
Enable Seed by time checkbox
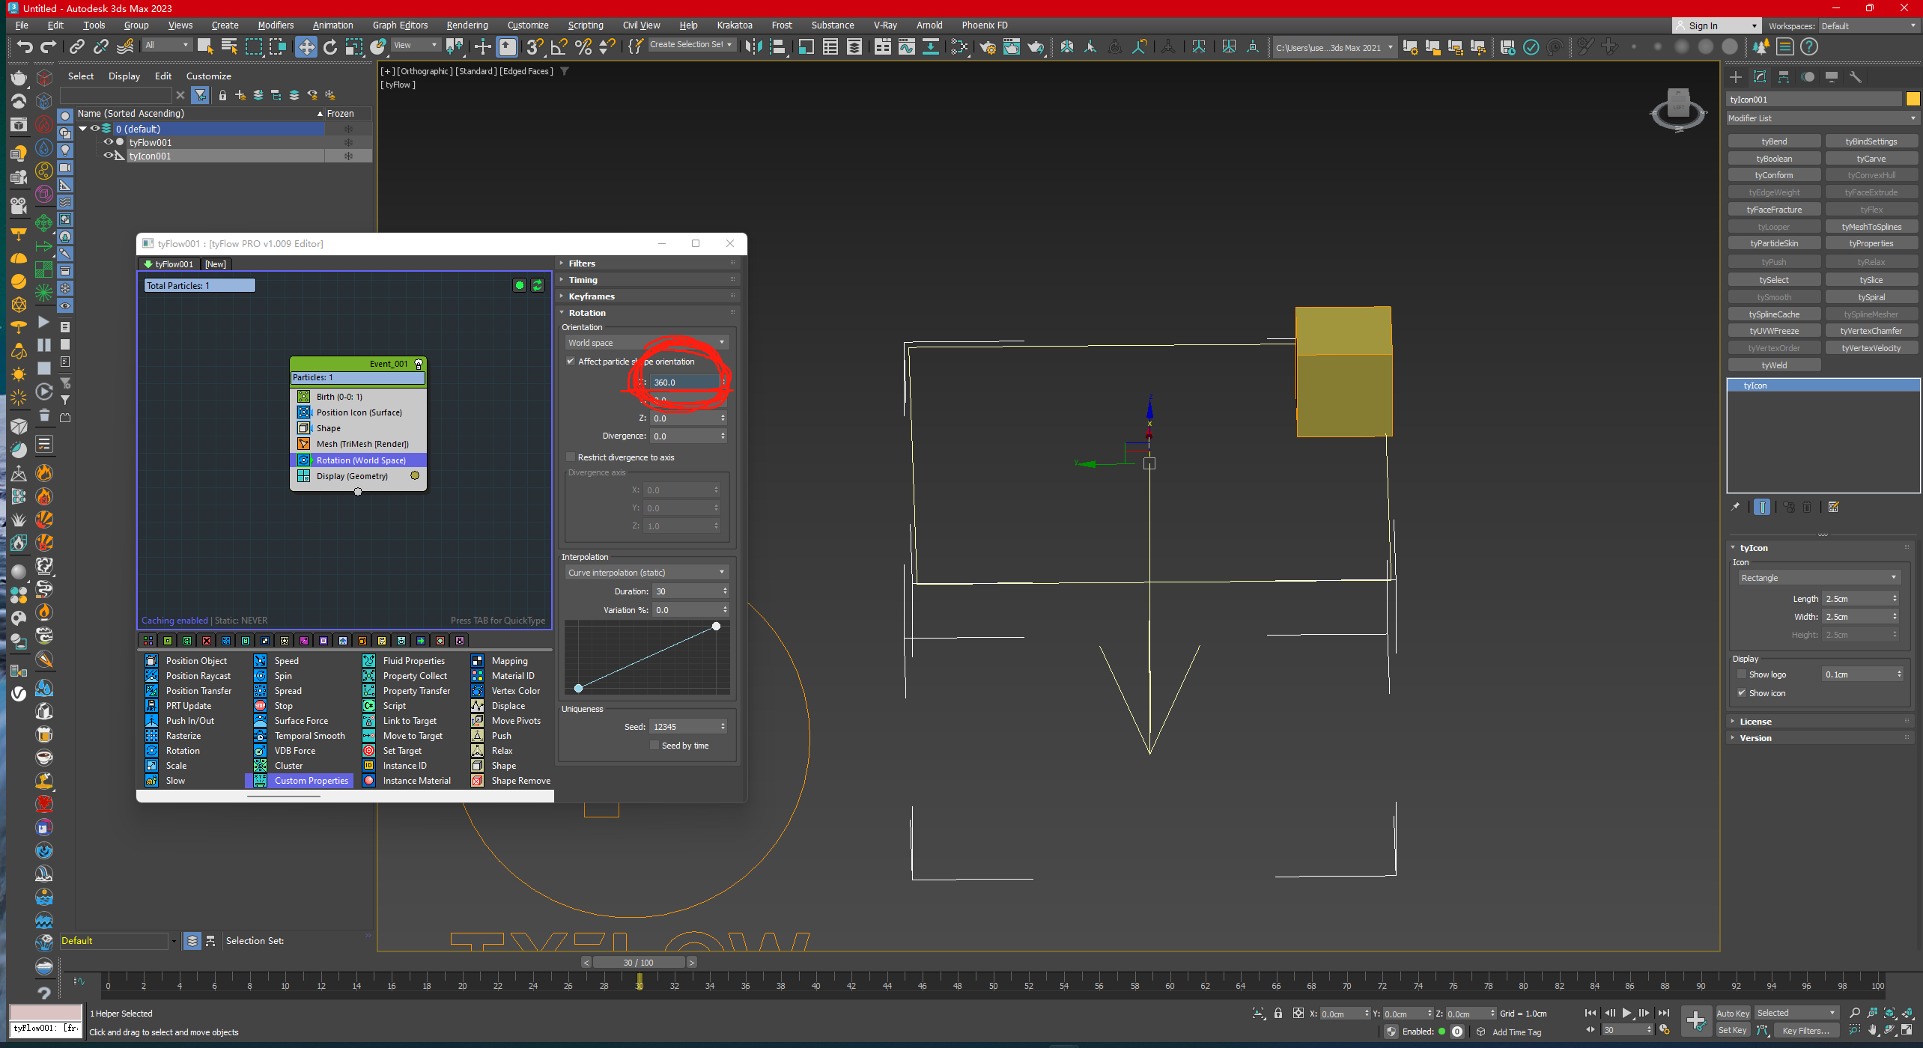[654, 746]
